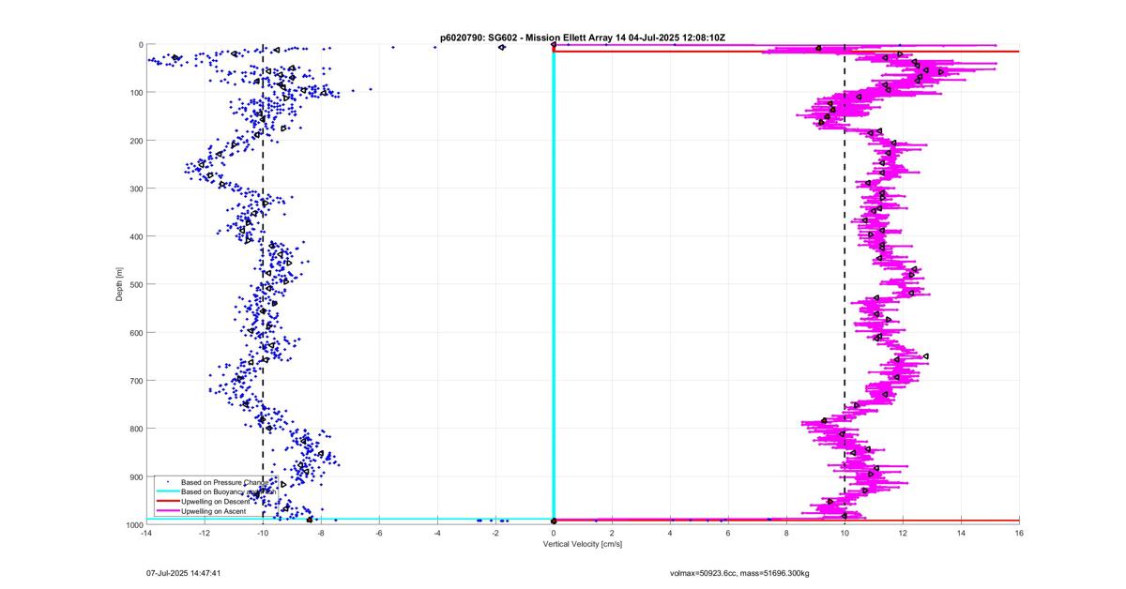The height and width of the screenshot is (589, 1126).
Task: Click depth axis tick label 300
Action: pyautogui.click(x=136, y=189)
